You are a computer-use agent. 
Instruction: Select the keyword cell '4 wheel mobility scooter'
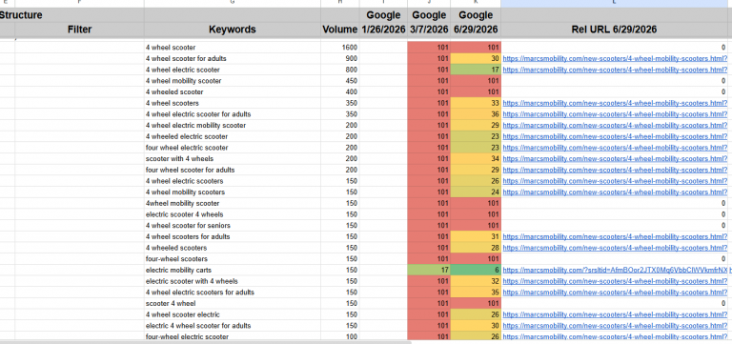[232, 81]
